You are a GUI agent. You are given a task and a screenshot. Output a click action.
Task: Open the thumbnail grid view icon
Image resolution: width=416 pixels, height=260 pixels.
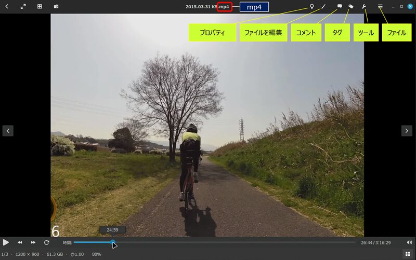point(408,254)
